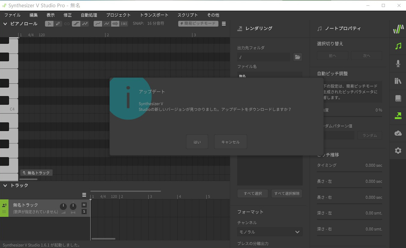Open render panel export sidebar icon
The image size is (406, 248).
398,116
